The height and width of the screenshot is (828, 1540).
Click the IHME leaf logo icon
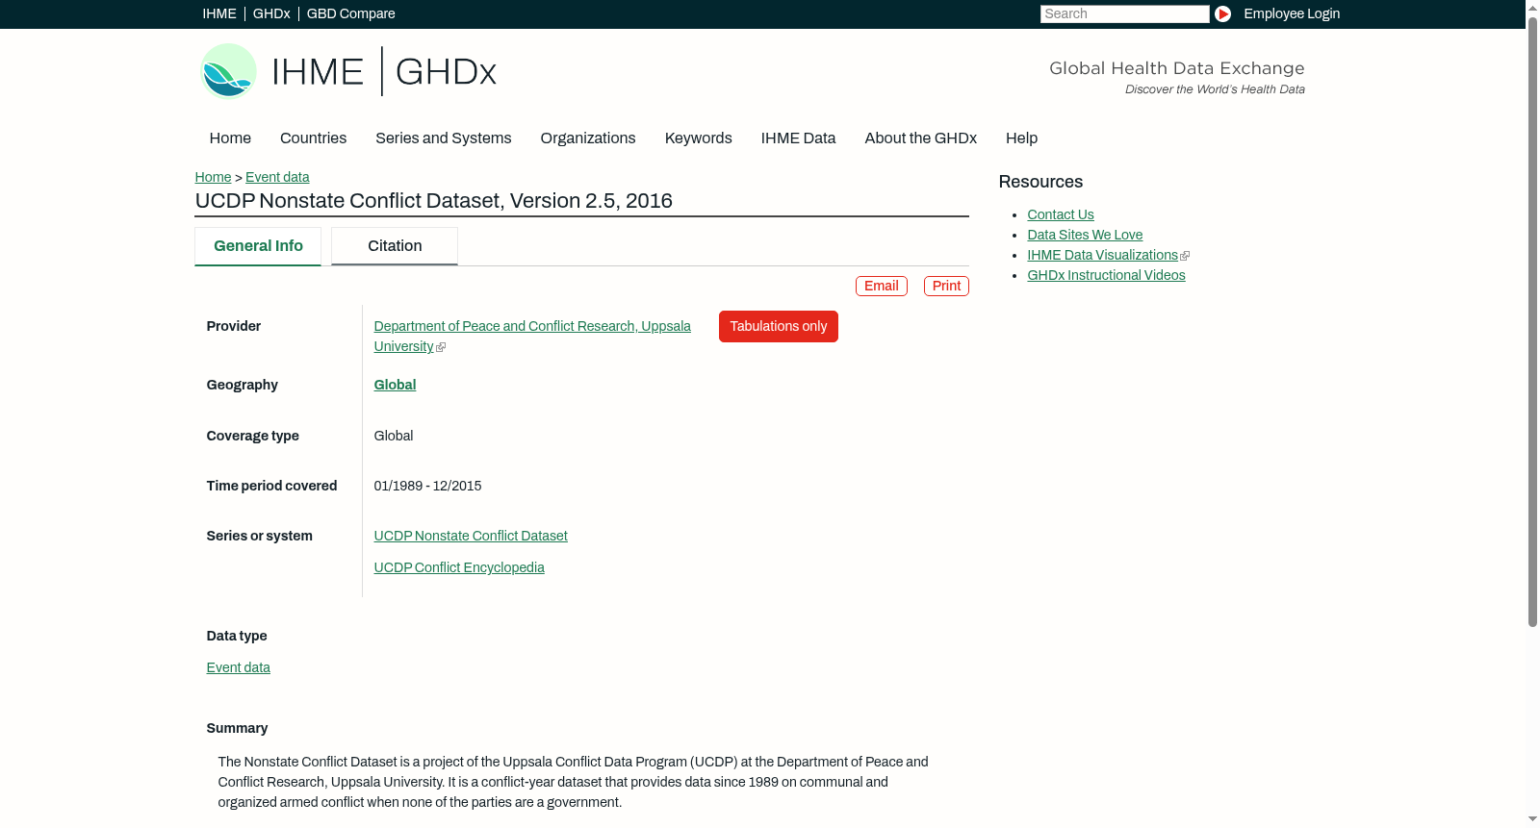[x=228, y=71]
